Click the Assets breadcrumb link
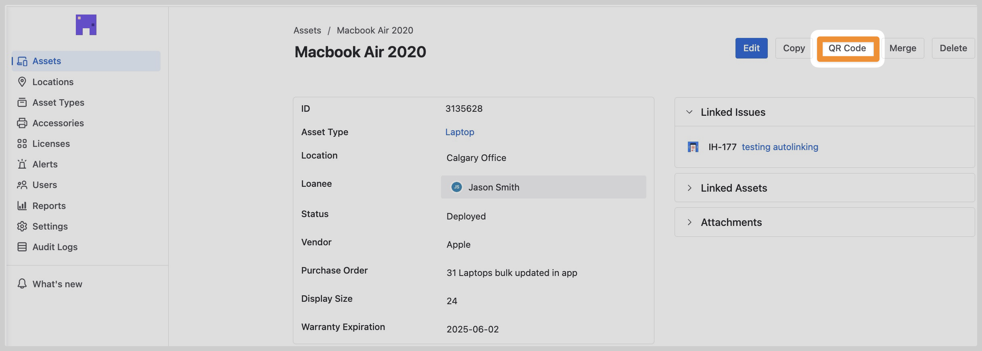982x351 pixels. 307,30
